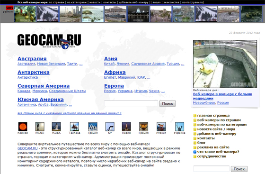Click the question-mark icon beside что такое веб-камера

194,152
